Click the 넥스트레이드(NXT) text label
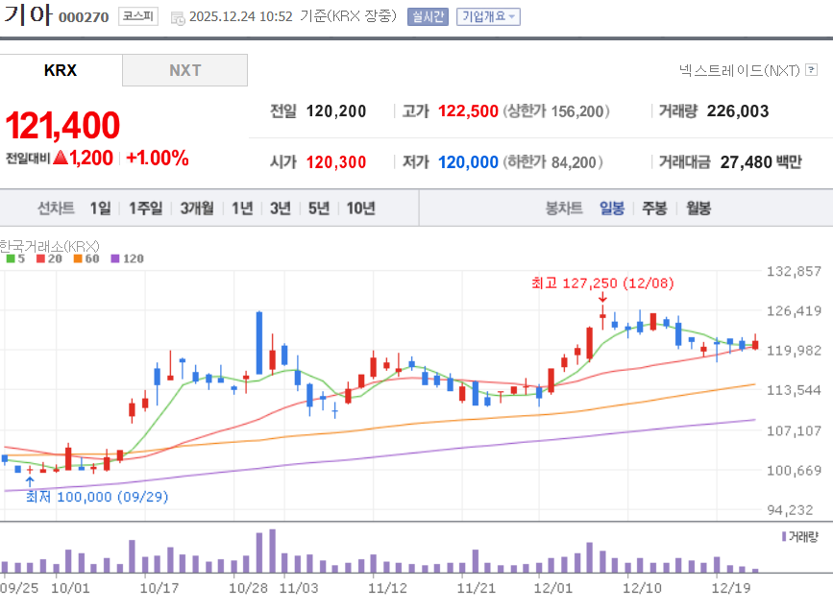 (x=739, y=70)
